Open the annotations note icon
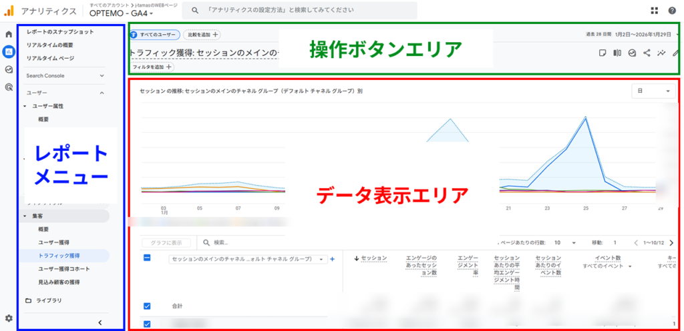The image size is (684, 331). tap(603, 53)
